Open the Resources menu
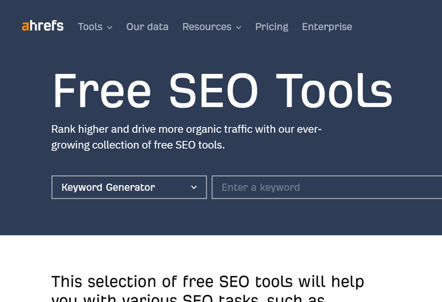442x302 pixels. (212, 27)
